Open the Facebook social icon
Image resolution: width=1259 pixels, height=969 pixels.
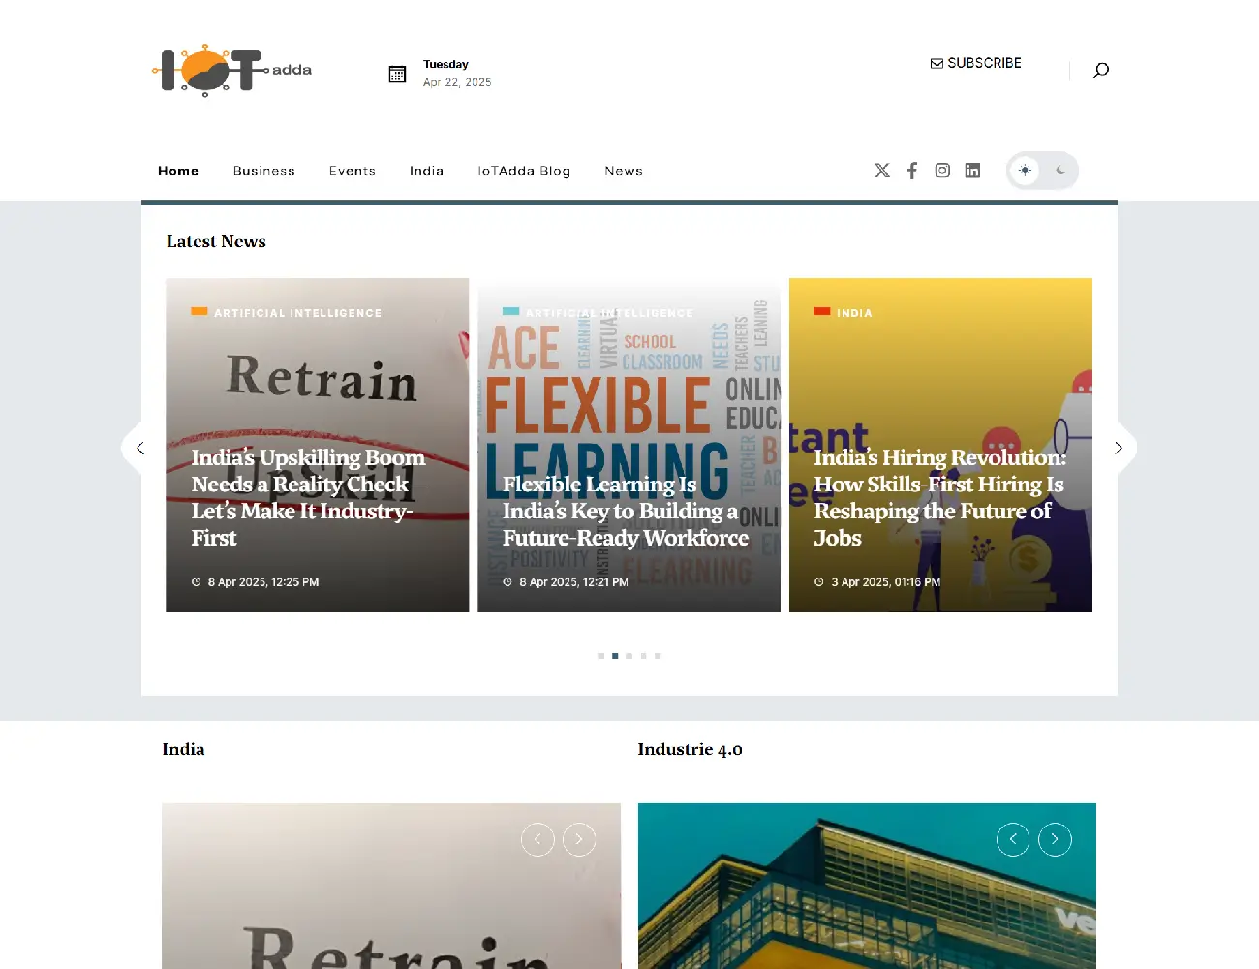point(912,171)
